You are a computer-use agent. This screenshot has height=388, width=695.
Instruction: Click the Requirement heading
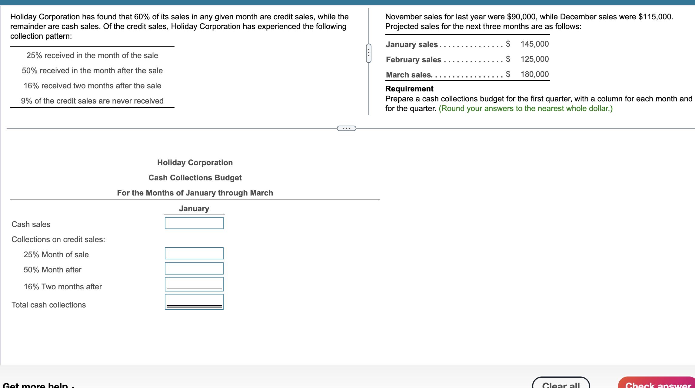(x=409, y=88)
